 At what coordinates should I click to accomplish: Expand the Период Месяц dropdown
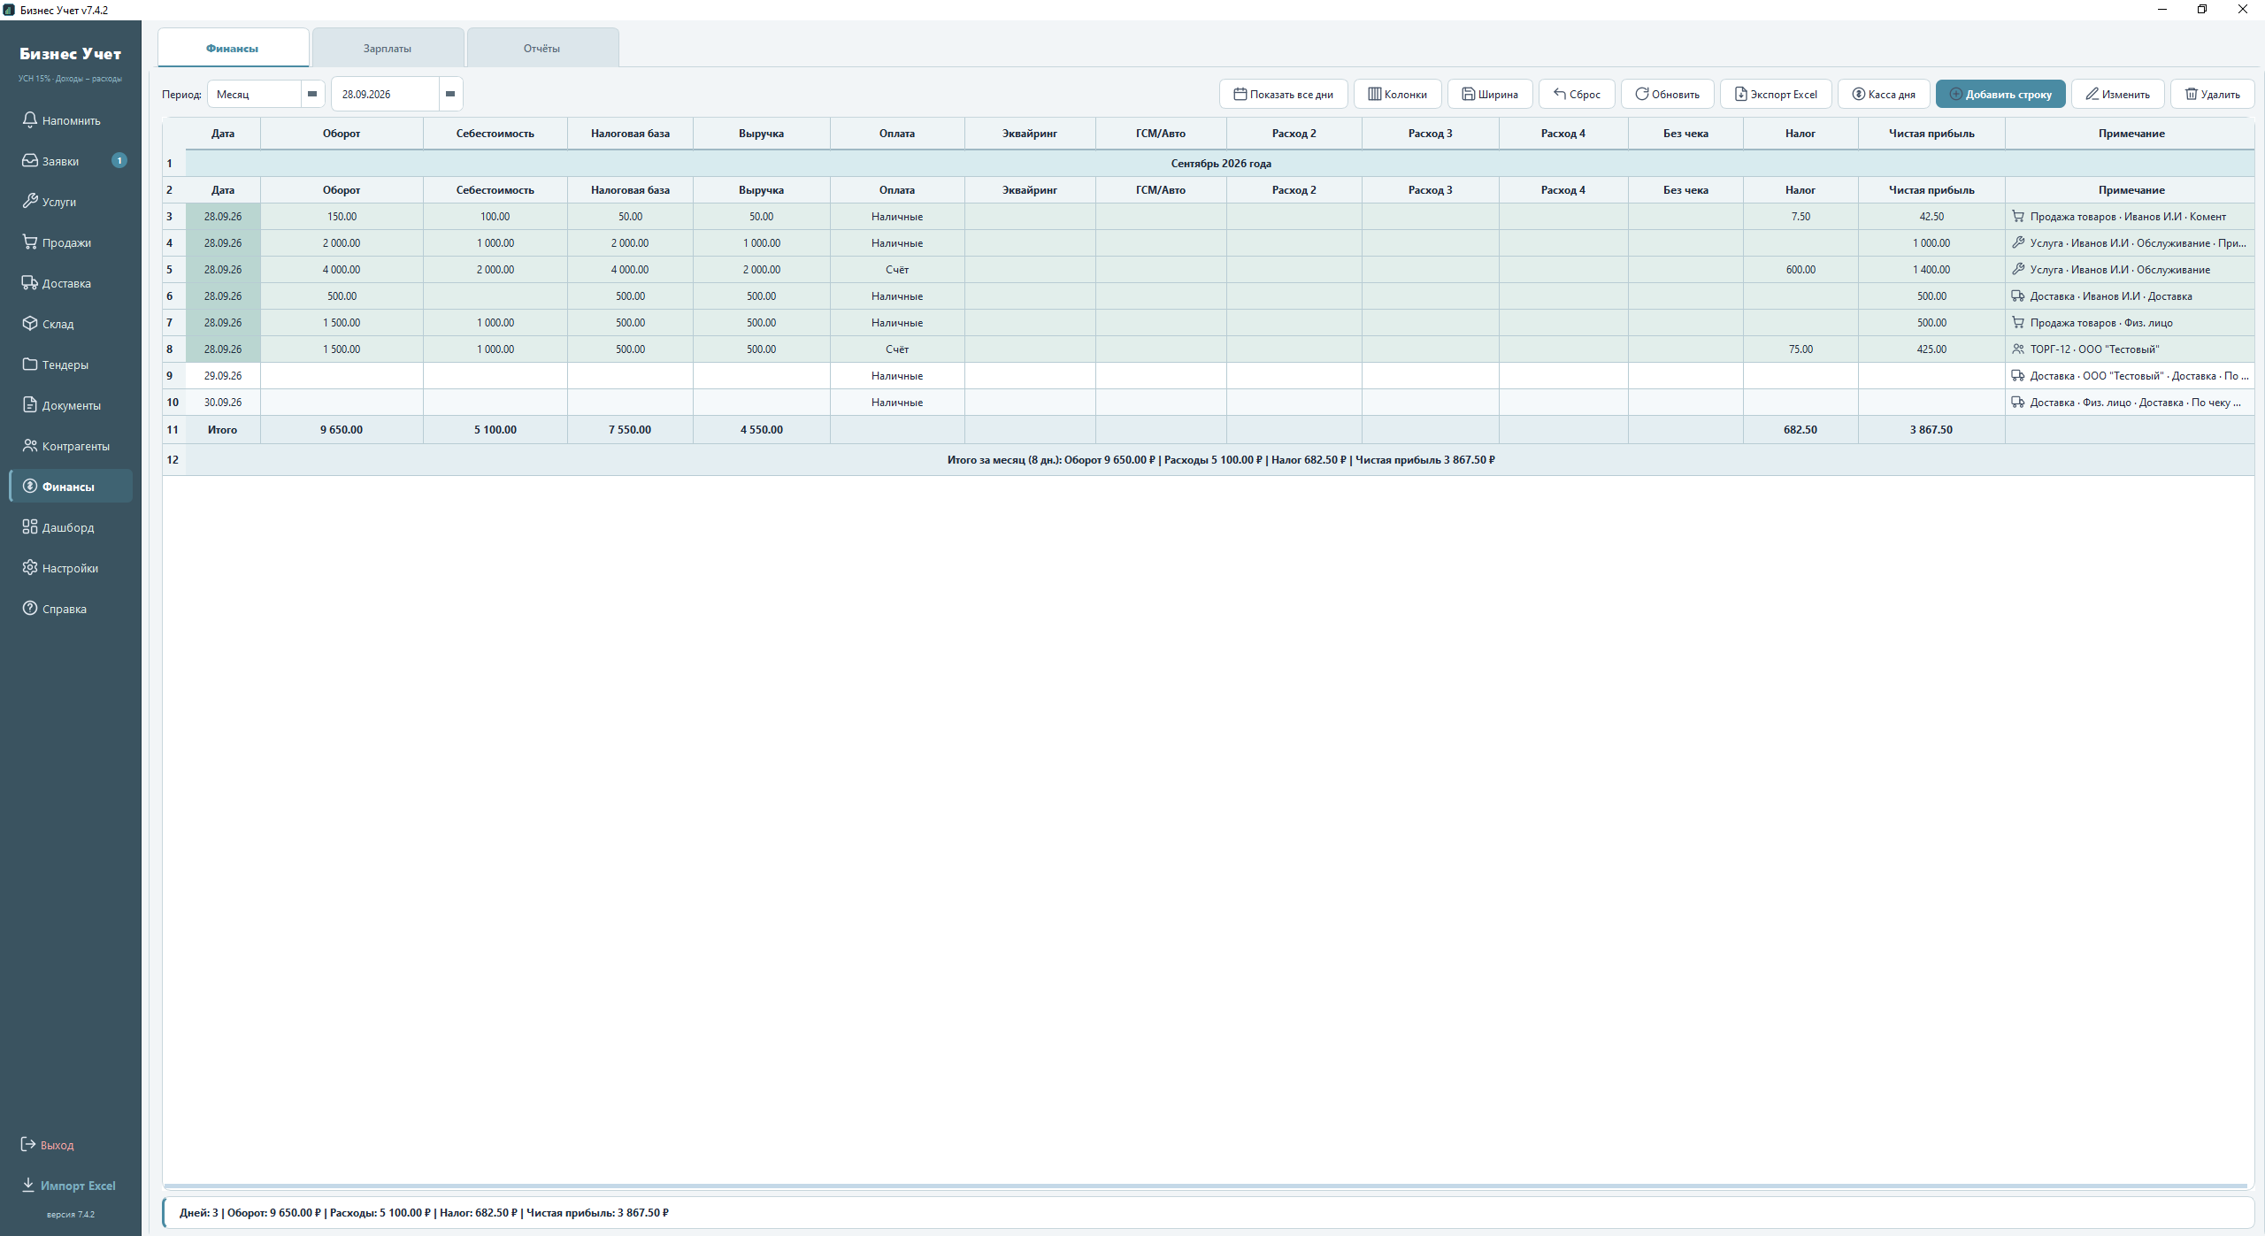pos(312,94)
